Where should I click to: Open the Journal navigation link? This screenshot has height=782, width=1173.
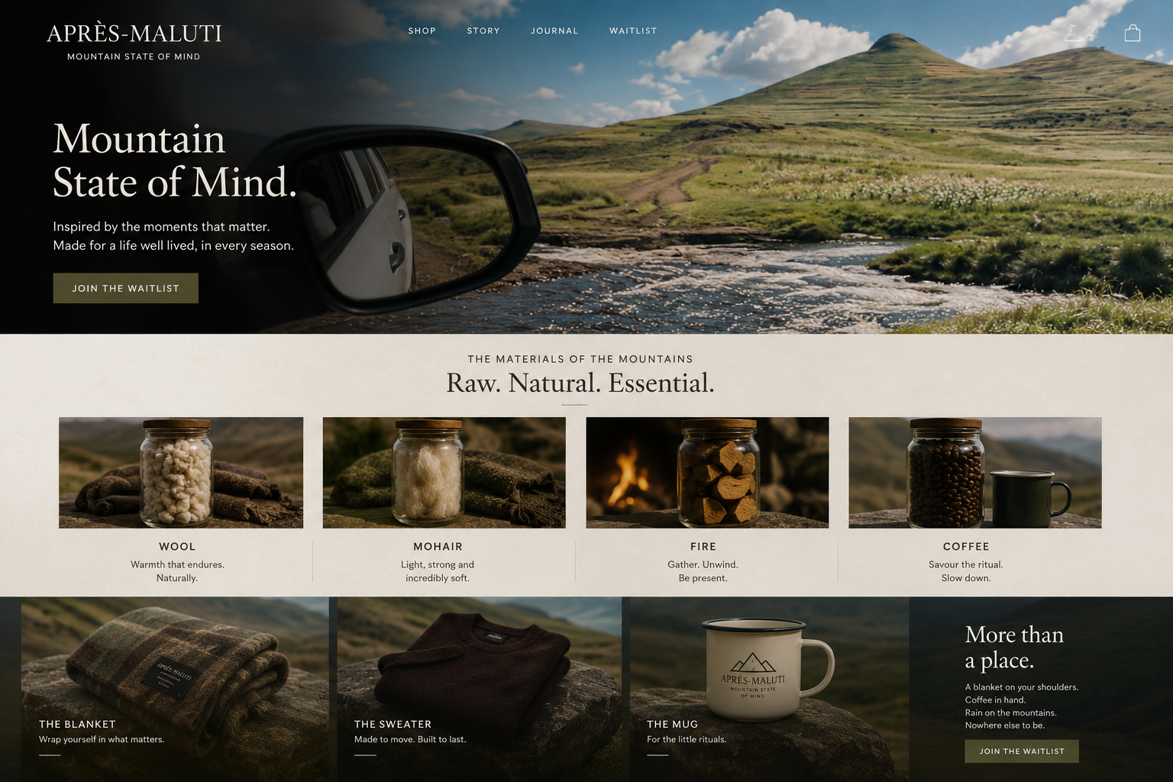(x=554, y=31)
